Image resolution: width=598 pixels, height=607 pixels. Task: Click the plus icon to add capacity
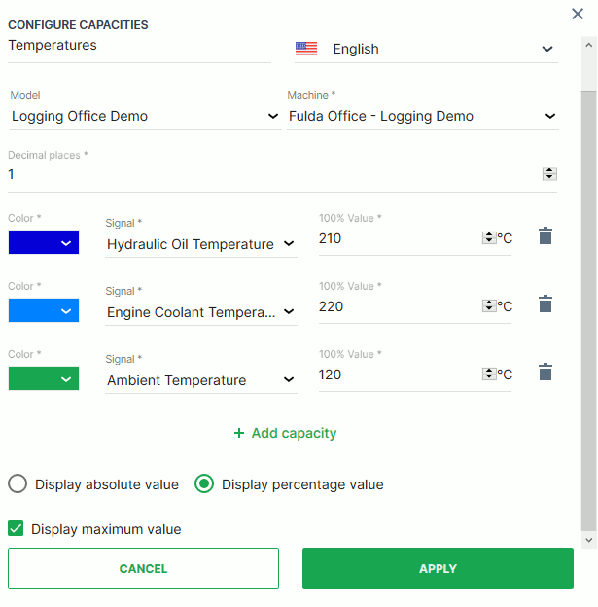point(239,433)
